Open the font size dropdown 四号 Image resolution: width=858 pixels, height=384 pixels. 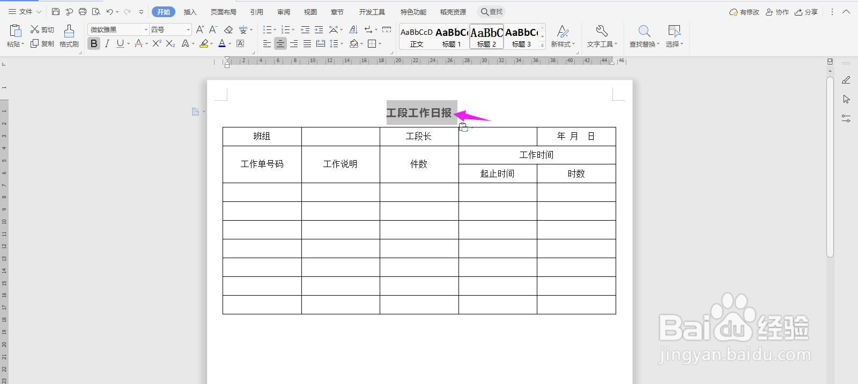(x=188, y=29)
